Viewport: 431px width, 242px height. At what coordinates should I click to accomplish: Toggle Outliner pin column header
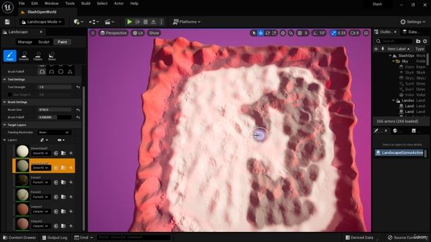click(383, 49)
